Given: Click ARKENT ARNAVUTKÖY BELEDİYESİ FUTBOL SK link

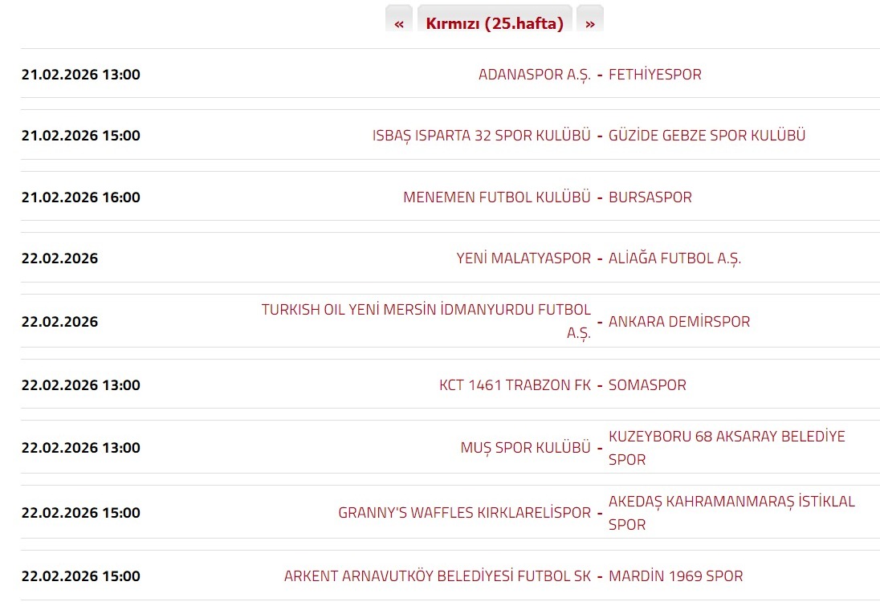Looking at the screenshot, I should [x=438, y=576].
